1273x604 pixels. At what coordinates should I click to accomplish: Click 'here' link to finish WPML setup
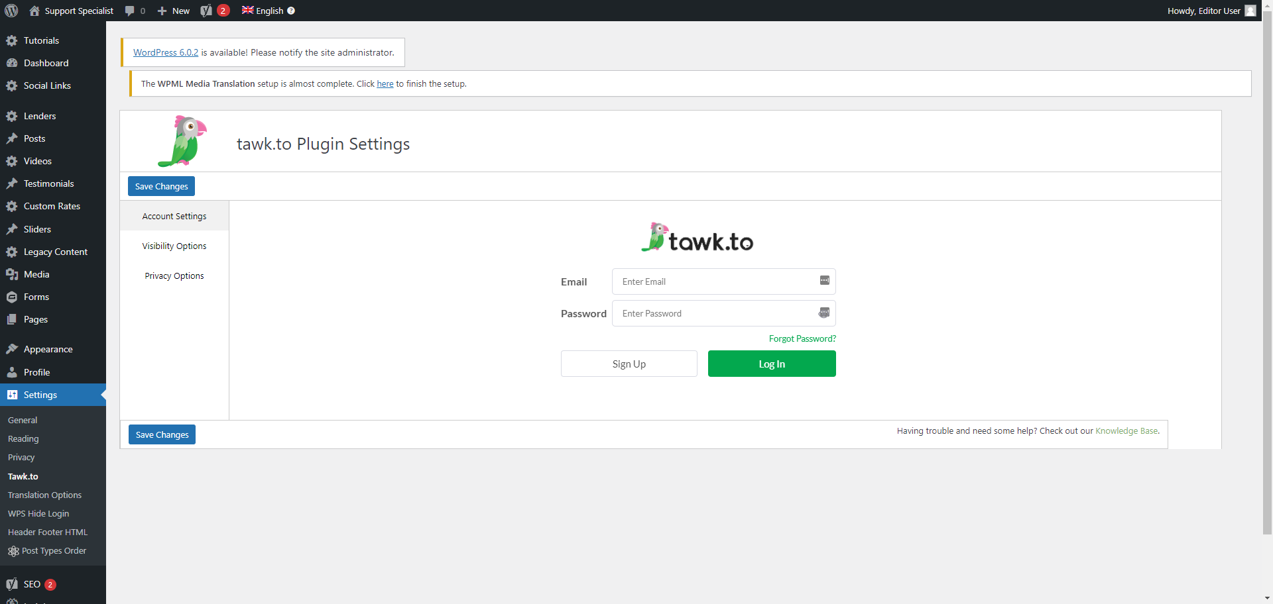[x=385, y=83]
